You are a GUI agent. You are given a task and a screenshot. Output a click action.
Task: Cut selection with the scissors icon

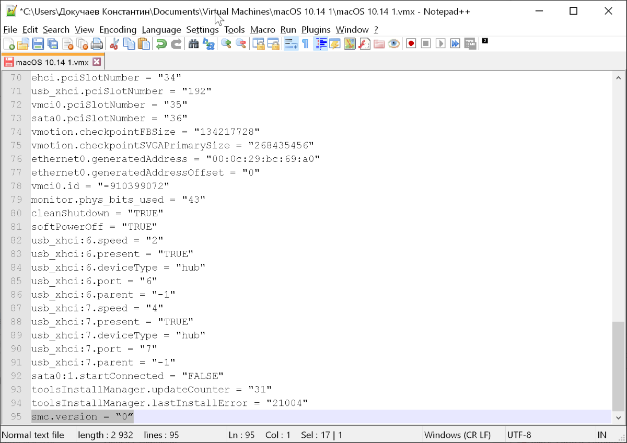point(114,44)
